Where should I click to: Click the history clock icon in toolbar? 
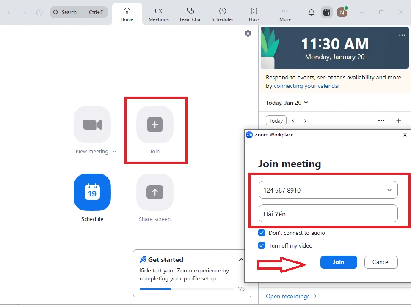click(40, 12)
